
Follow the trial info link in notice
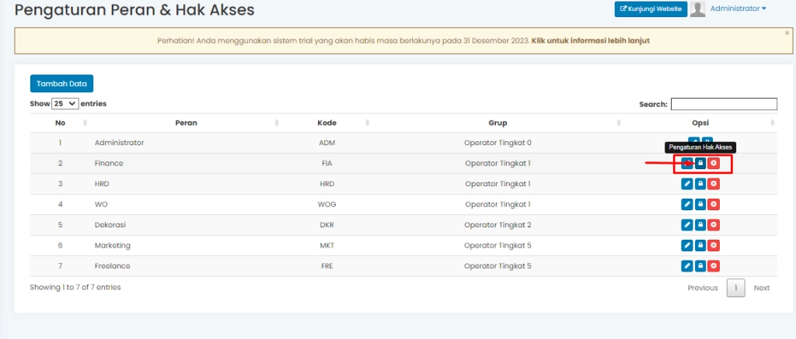[x=590, y=40]
